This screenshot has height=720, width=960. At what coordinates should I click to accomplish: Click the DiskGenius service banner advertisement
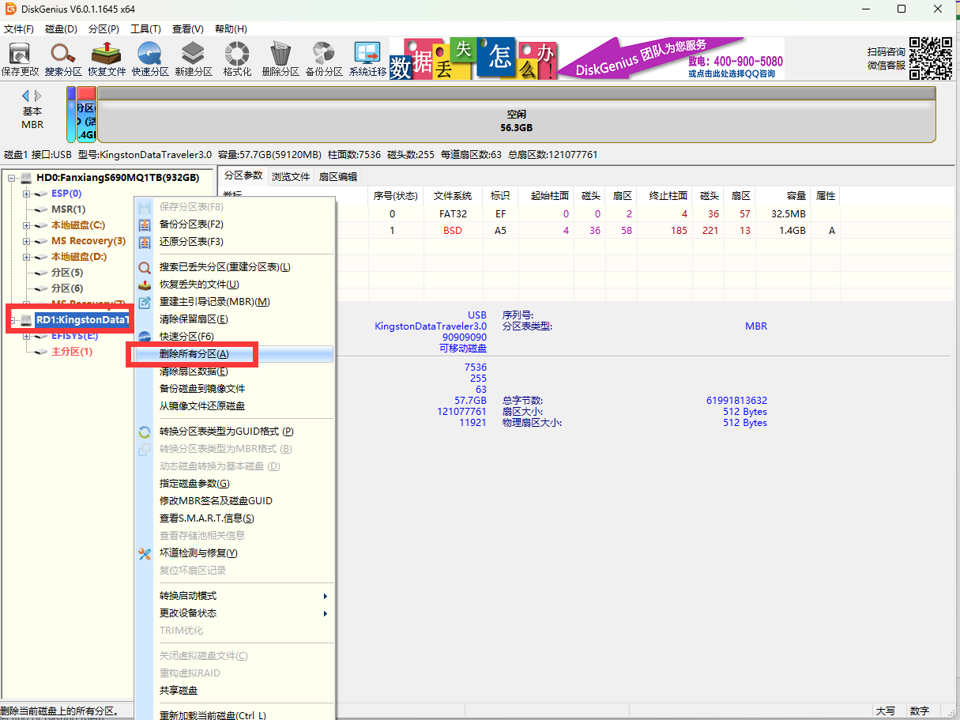[587, 58]
